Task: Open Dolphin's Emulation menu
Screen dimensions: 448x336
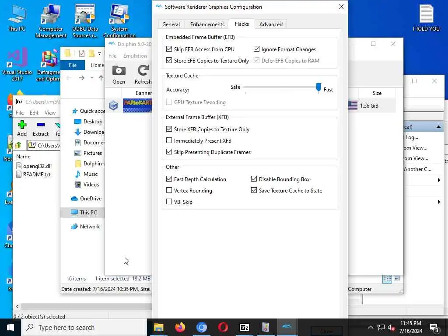Action: (135, 56)
